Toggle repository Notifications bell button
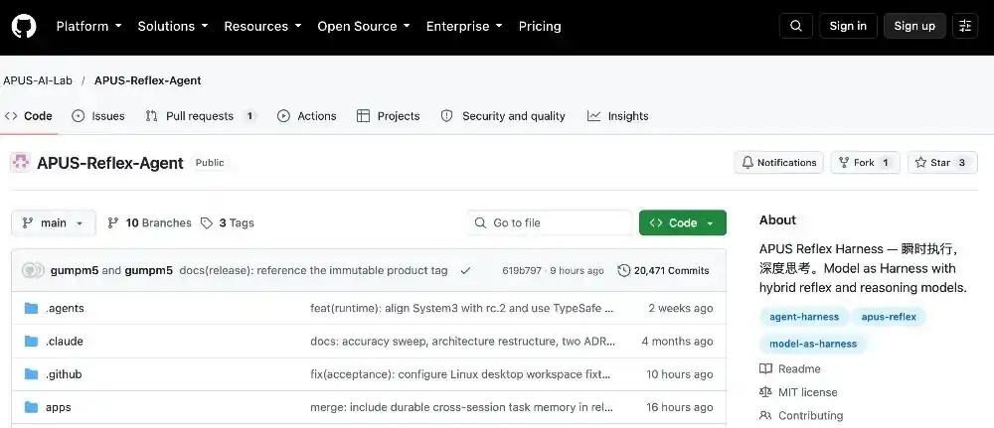 pyautogui.click(x=779, y=163)
